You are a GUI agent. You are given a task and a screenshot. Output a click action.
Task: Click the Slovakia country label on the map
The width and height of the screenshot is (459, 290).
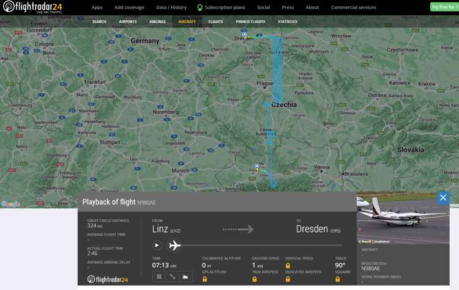(411, 150)
